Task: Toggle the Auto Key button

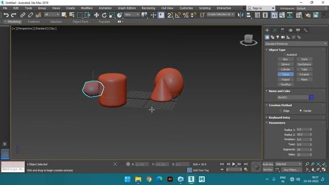Action: (268, 164)
